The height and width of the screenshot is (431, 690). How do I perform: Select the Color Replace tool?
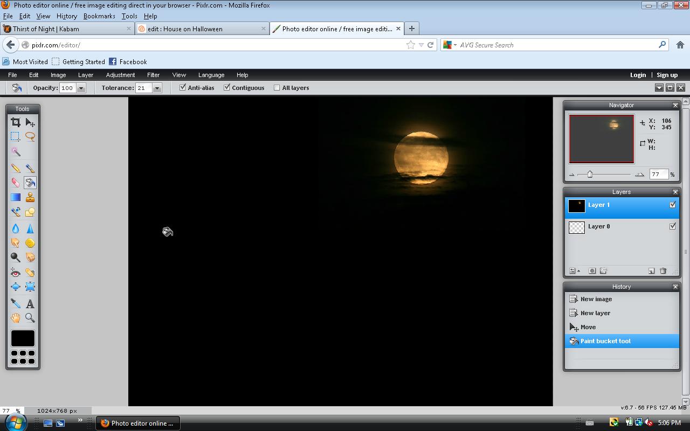tap(16, 212)
